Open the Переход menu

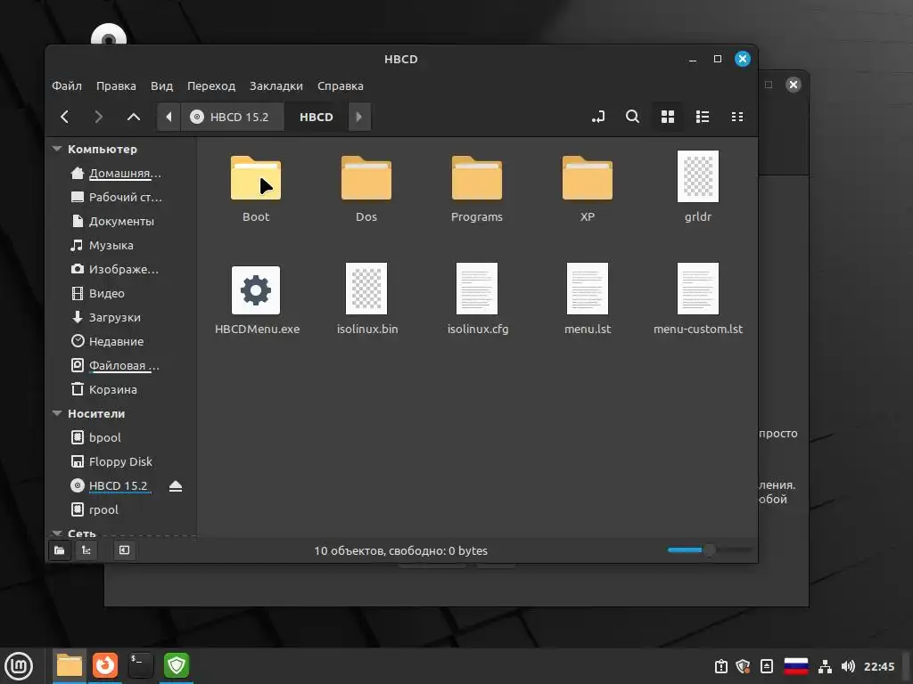pos(210,86)
